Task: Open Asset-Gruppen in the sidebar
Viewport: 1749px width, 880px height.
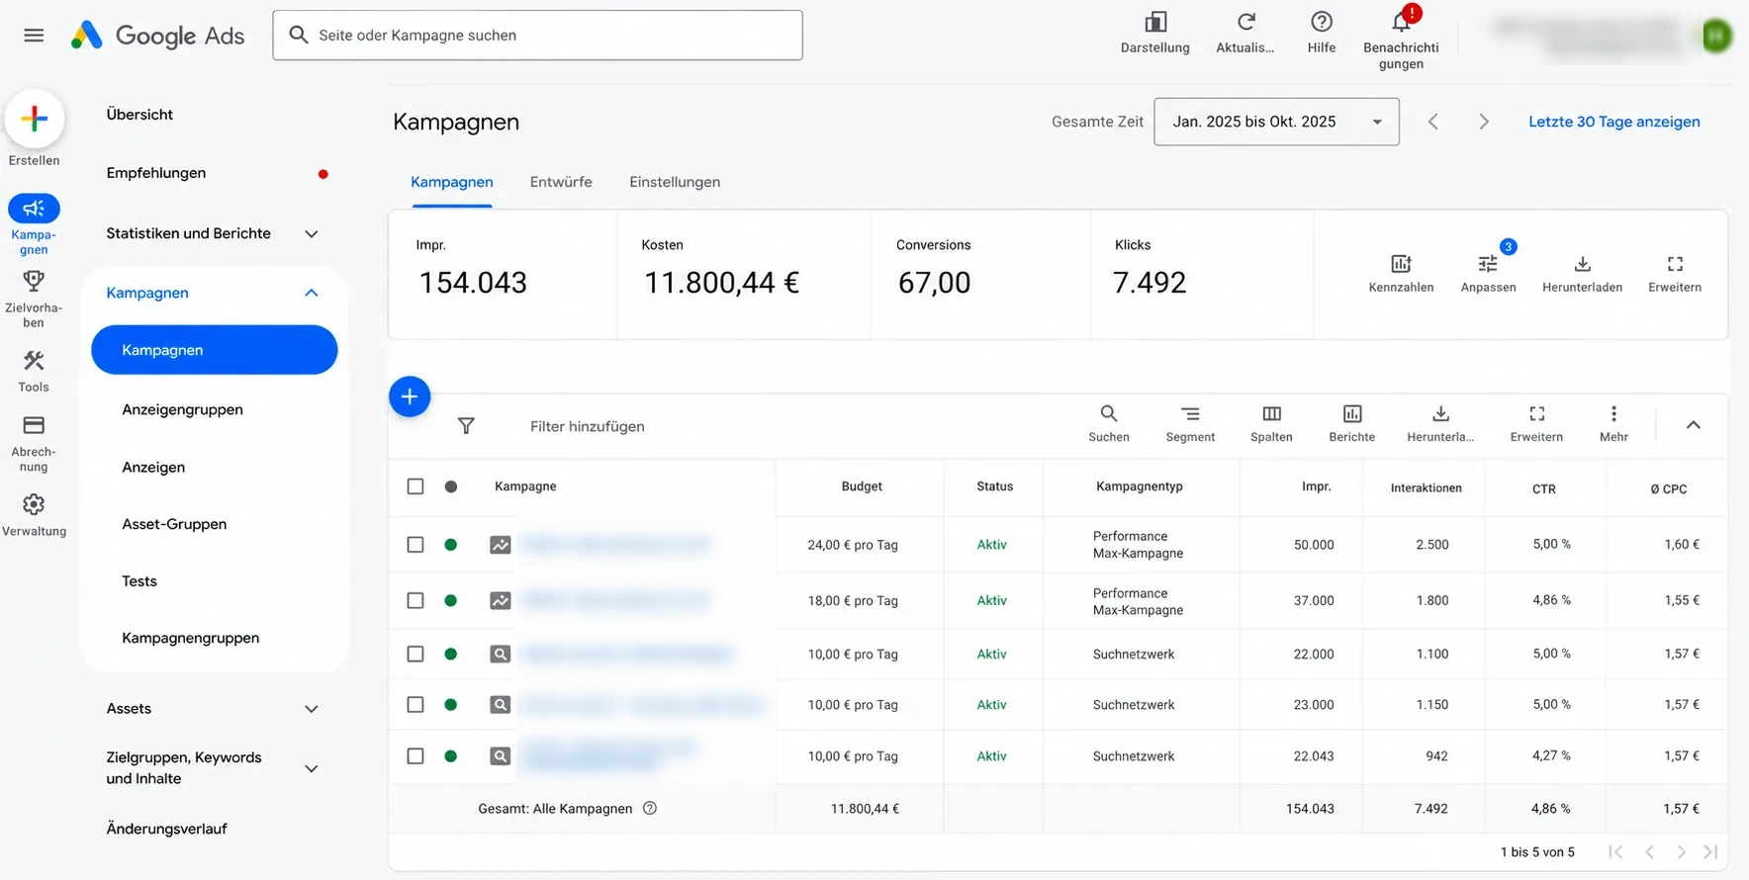Action: (x=174, y=524)
